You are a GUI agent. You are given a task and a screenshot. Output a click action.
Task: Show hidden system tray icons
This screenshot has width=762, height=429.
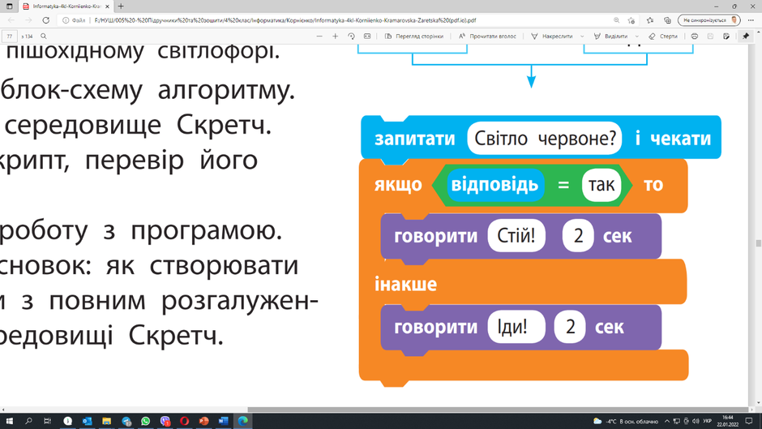tap(666, 421)
